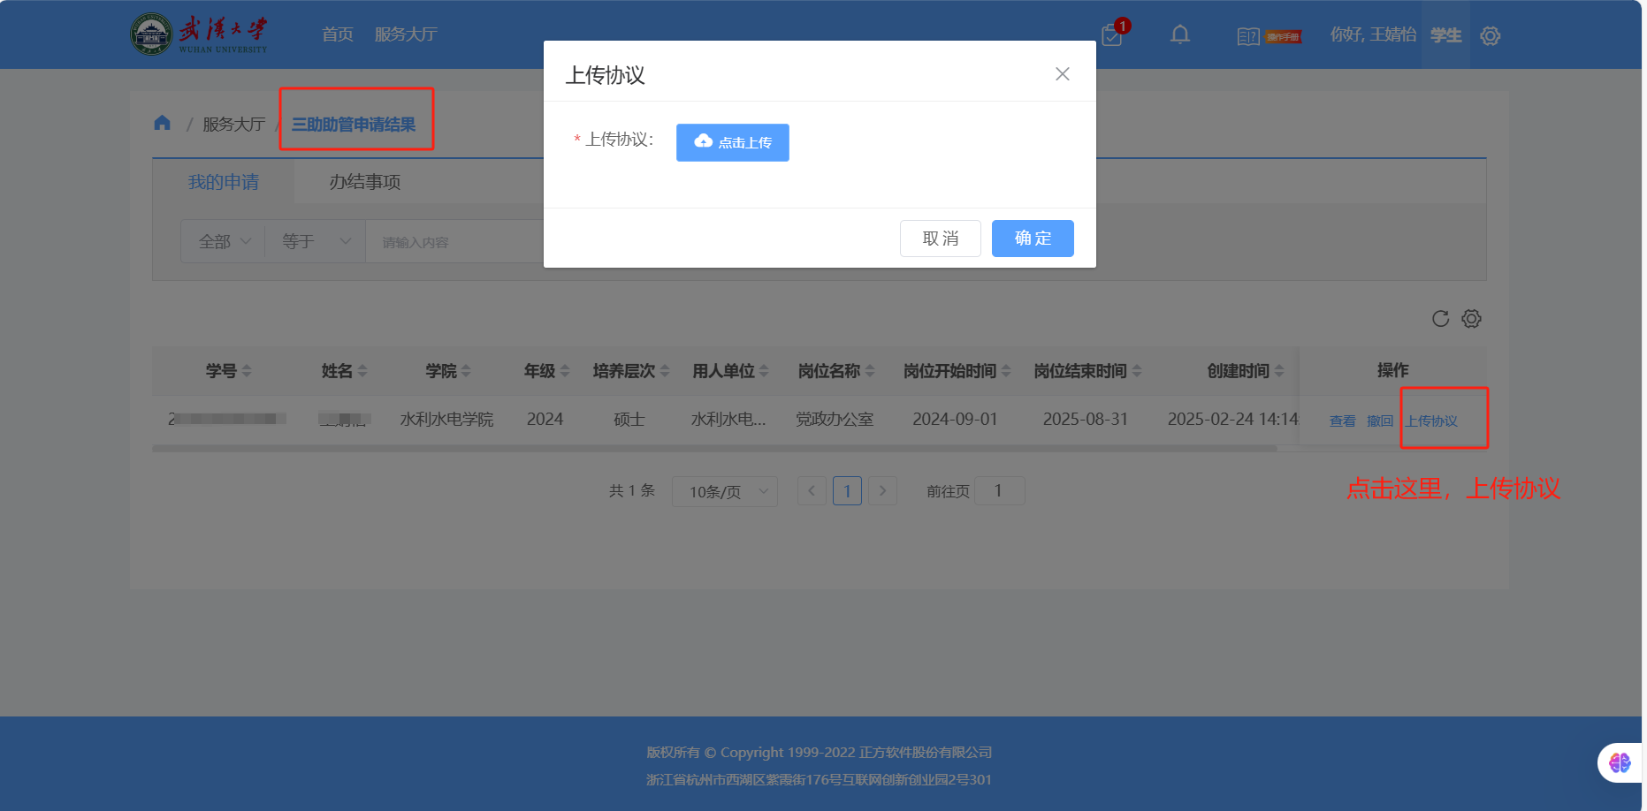Open 服务大厅 in the top navigation

406,34
